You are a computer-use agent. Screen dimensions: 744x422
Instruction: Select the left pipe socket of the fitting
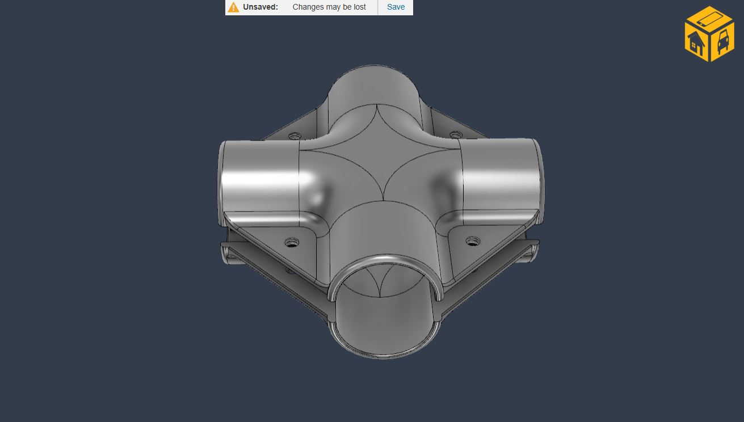click(258, 176)
